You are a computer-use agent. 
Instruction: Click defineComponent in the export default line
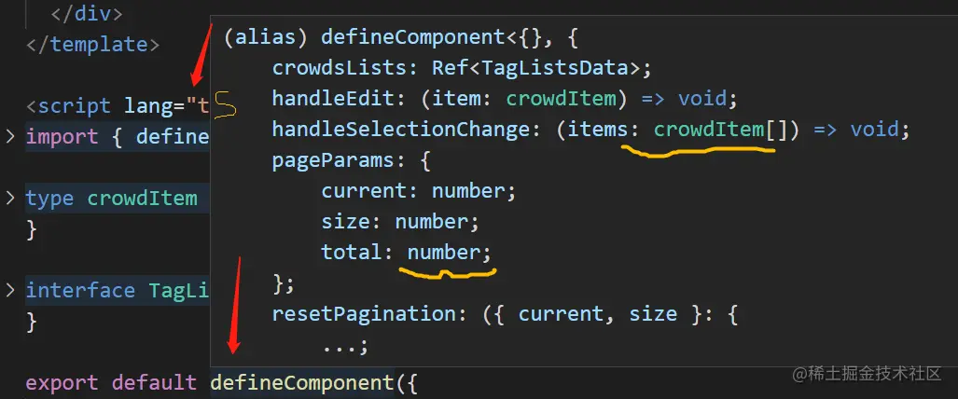[300, 382]
